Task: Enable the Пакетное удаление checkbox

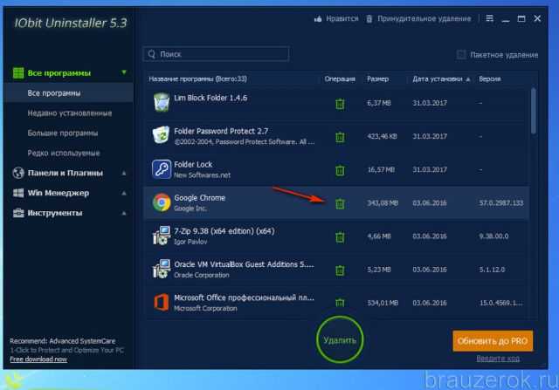Action: click(x=461, y=55)
